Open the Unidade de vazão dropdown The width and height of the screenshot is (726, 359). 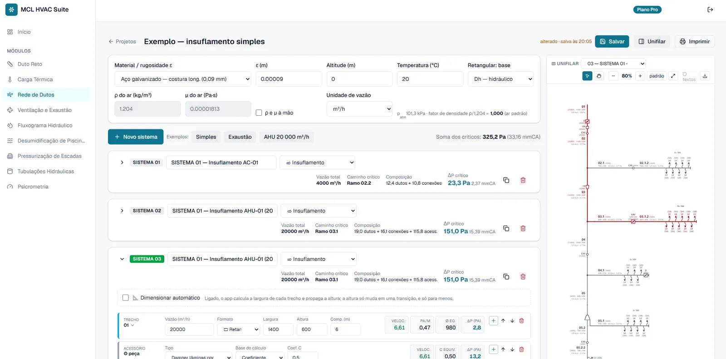click(359, 109)
